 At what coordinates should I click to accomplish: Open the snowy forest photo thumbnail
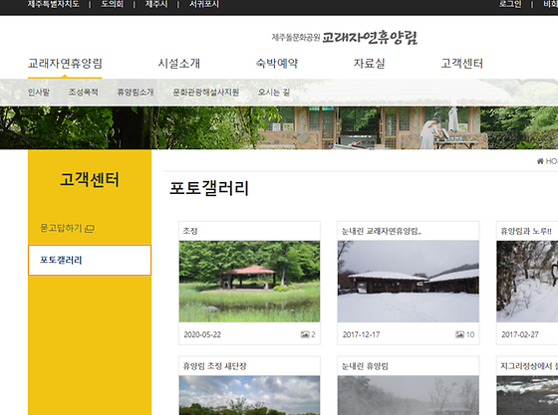coord(527,282)
